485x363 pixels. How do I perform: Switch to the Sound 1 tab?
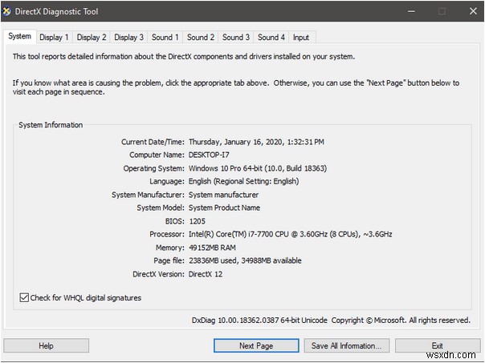(x=165, y=38)
